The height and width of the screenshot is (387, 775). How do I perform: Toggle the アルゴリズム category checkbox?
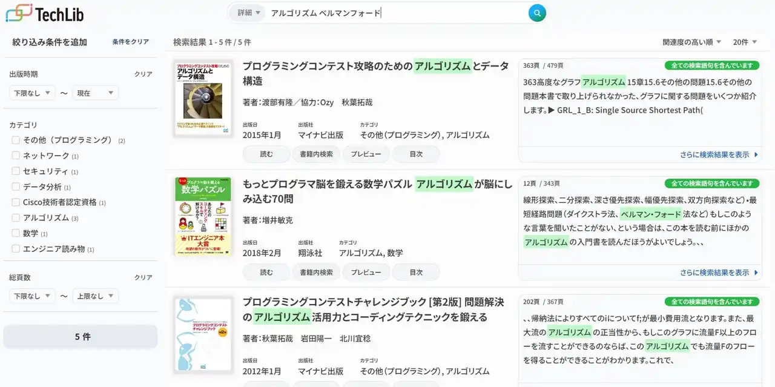pos(16,217)
